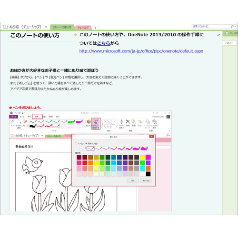Collapse the ribbon with the caret arrow

(169, 131)
